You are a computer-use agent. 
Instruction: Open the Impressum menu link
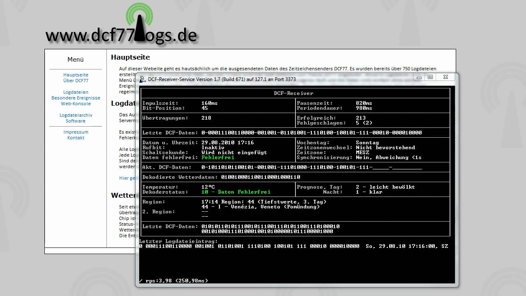76,132
